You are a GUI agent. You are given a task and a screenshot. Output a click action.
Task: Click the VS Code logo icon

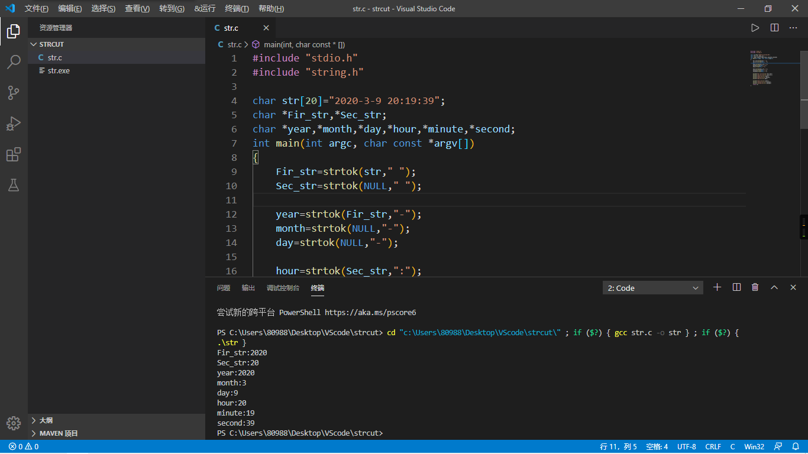coord(10,8)
